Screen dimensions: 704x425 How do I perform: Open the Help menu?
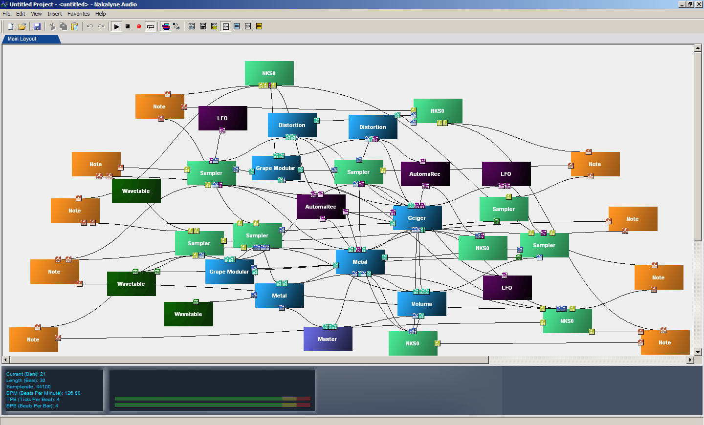tap(101, 14)
